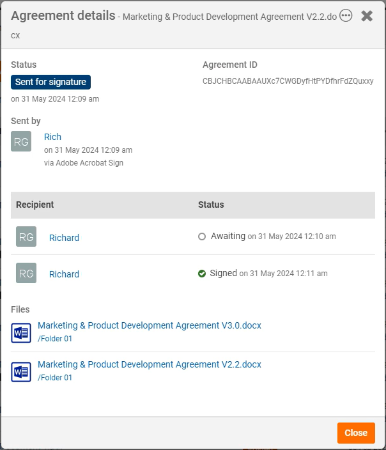Open the more options ellipsis menu
Screen dimensions: 386x450
click(346, 16)
